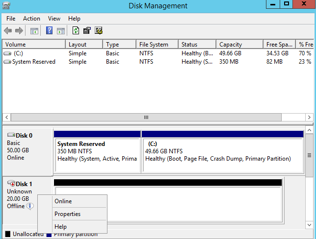Open Help via blue question mark icon

coord(50,31)
